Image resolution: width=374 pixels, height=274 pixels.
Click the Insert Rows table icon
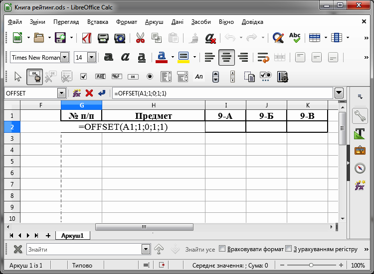click(x=315, y=38)
